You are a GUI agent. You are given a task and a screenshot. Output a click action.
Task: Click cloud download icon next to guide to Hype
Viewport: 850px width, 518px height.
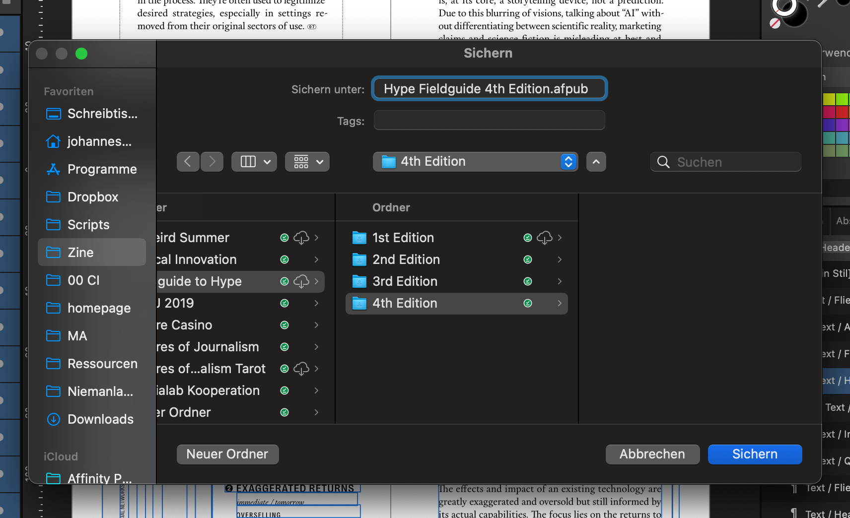(301, 282)
